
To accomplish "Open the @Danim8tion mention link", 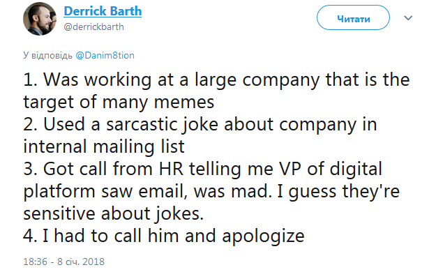I will (x=105, y=55).
